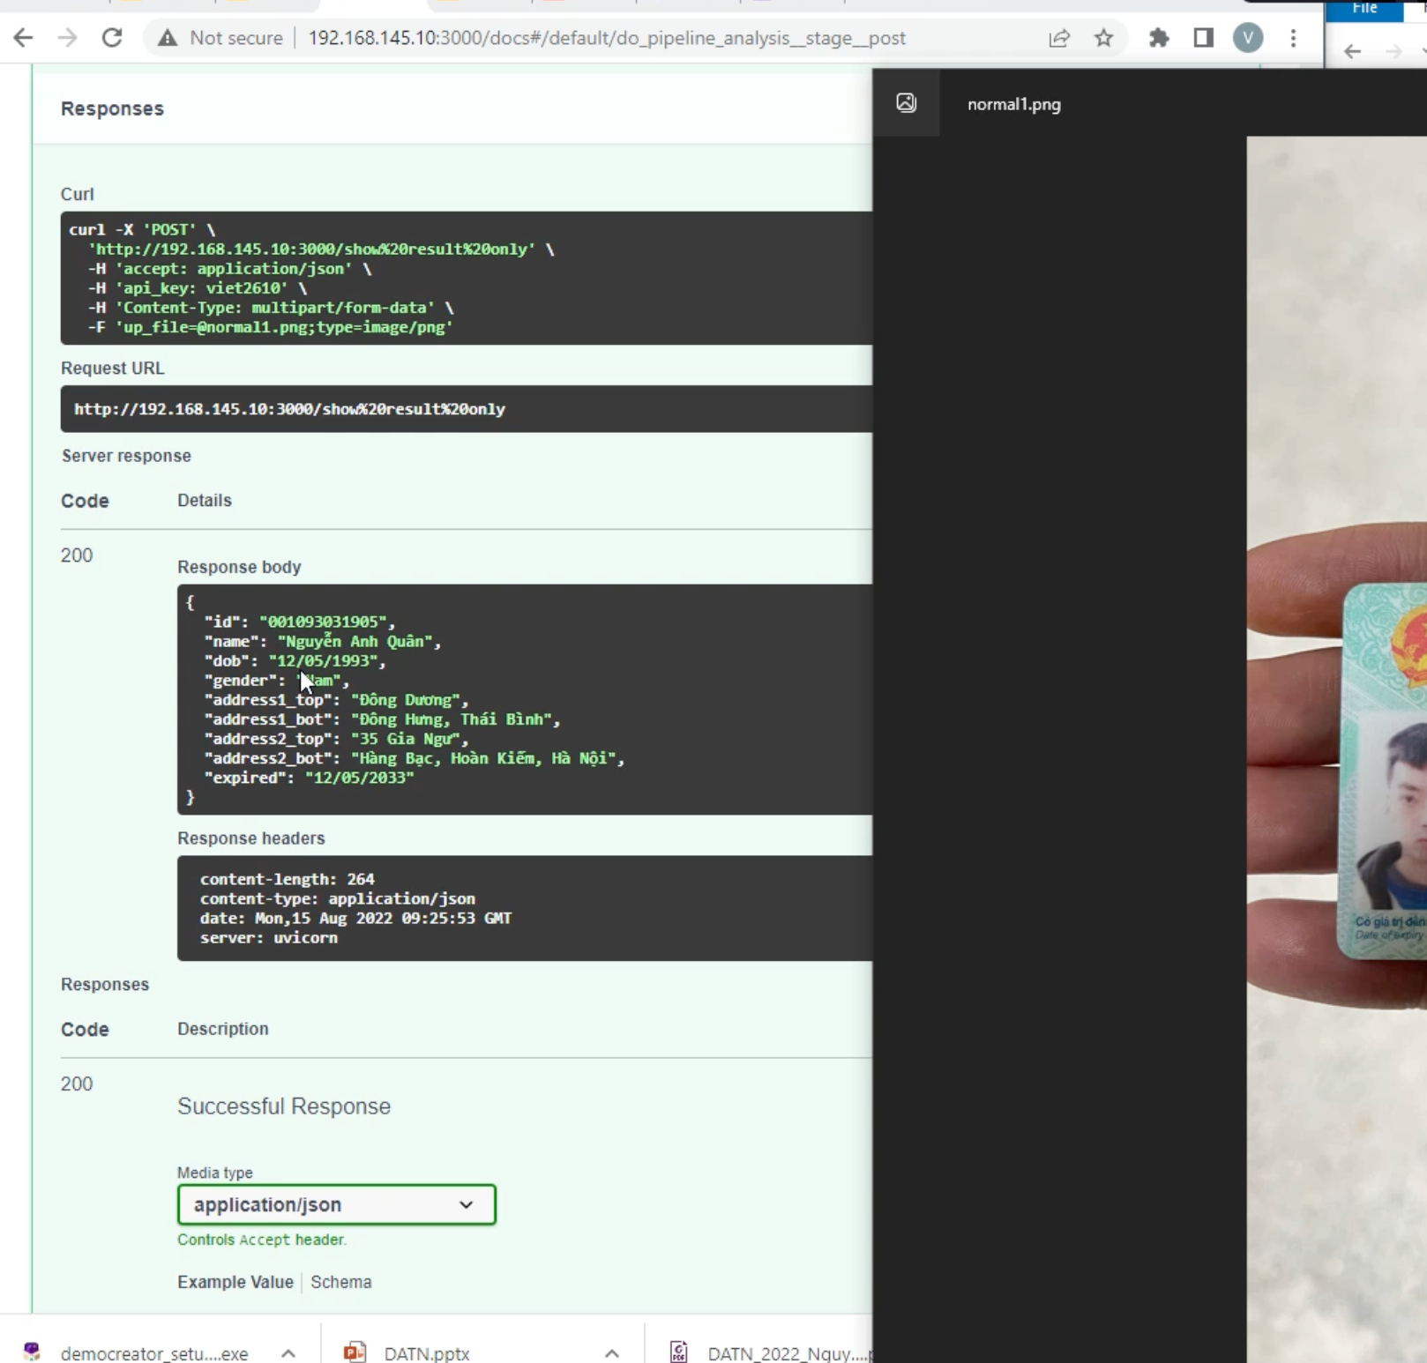Click the browser address bar URL
1427x1363 pixels.
(x=607, y=38)
